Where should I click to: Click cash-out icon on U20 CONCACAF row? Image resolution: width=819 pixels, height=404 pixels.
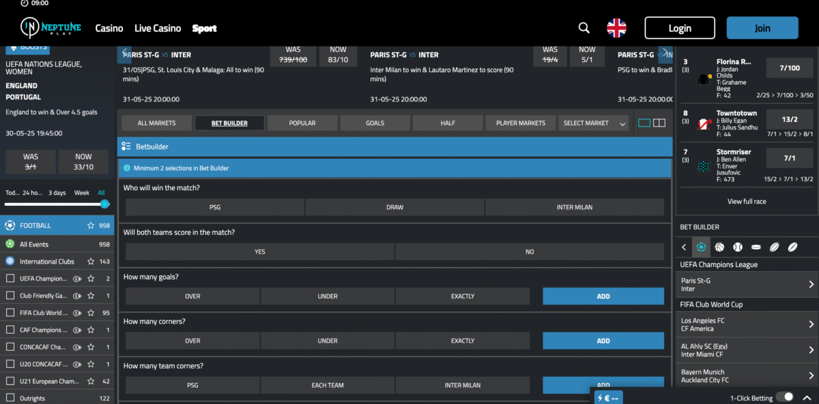click(x=77, y=364)
